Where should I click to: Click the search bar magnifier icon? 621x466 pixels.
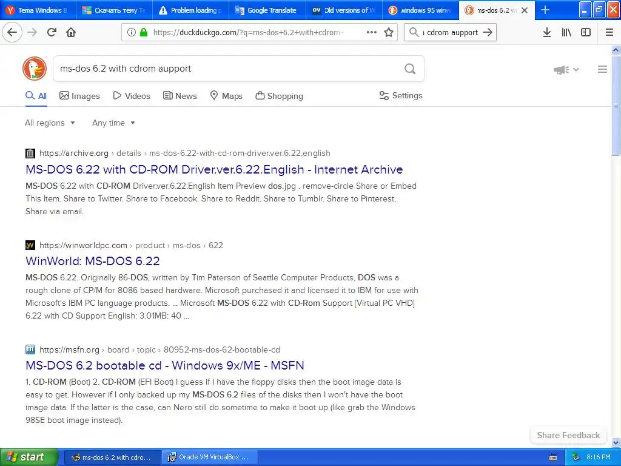[414, 33]
